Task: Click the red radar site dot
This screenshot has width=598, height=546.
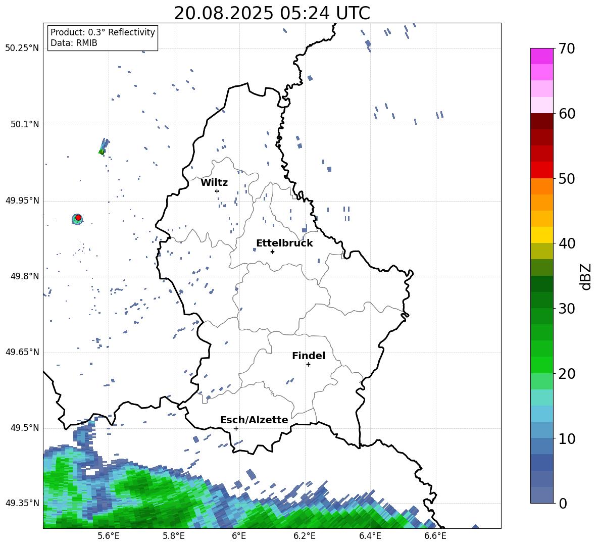Action: coord(78,218)
